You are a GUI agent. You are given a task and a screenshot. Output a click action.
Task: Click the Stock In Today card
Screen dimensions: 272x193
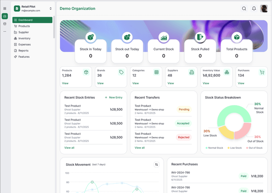pyautogui.click(x=91, y=52)
